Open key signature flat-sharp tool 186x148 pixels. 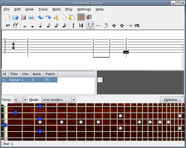81,25
